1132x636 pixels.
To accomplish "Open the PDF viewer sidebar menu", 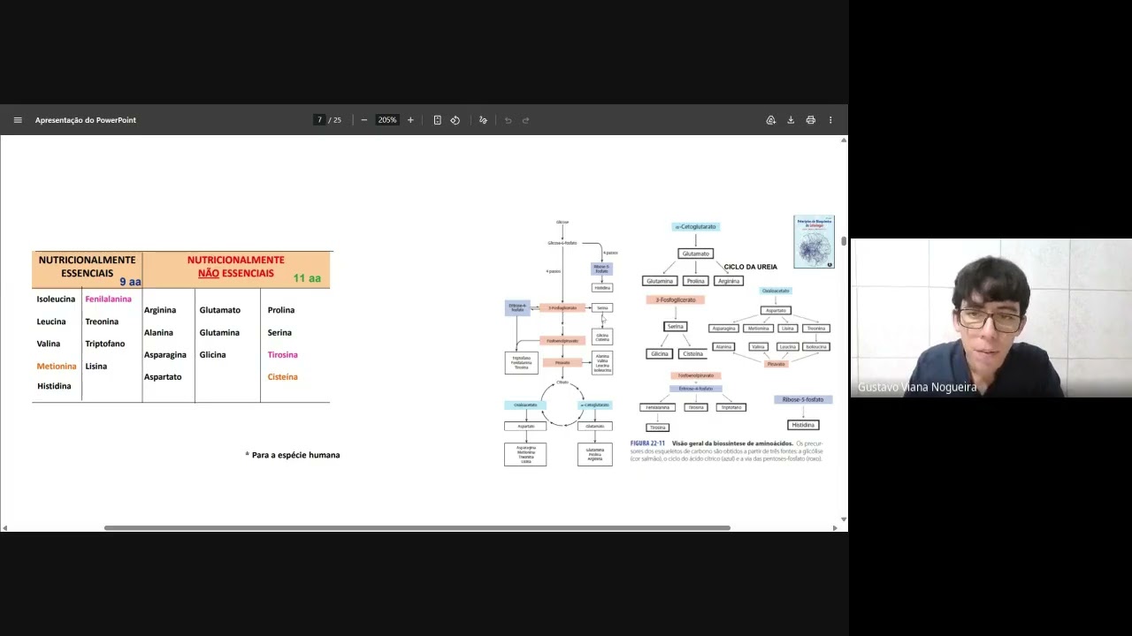I will click(x=18, y=120).
